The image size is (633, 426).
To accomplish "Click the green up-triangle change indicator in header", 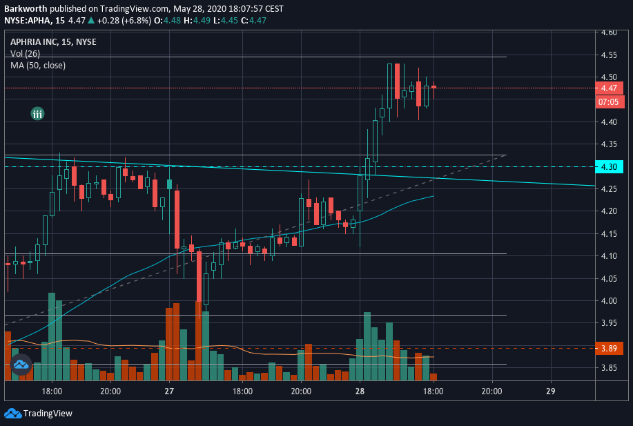I will pyautogui.click(x=91, y=20).
